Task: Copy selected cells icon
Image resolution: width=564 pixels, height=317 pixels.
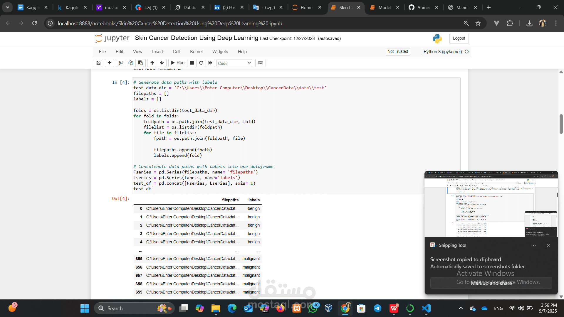Action: (131, 63)
